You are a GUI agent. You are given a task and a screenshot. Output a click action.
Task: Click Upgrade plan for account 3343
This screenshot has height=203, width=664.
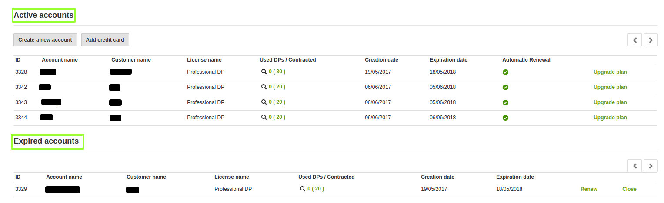click(610, 102)
